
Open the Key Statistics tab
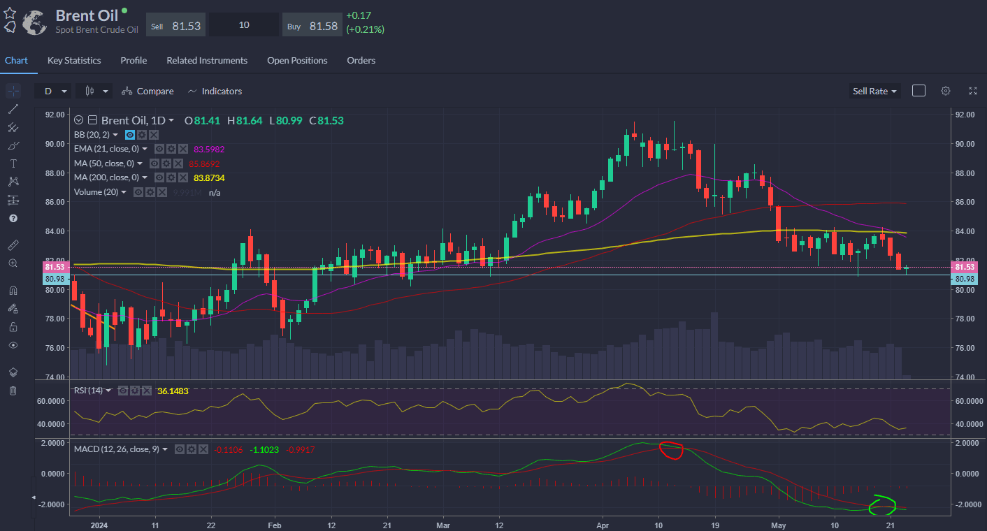74,60
